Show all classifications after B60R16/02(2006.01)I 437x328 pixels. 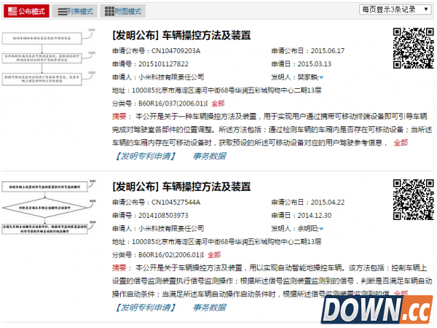[x=214, y=254]
